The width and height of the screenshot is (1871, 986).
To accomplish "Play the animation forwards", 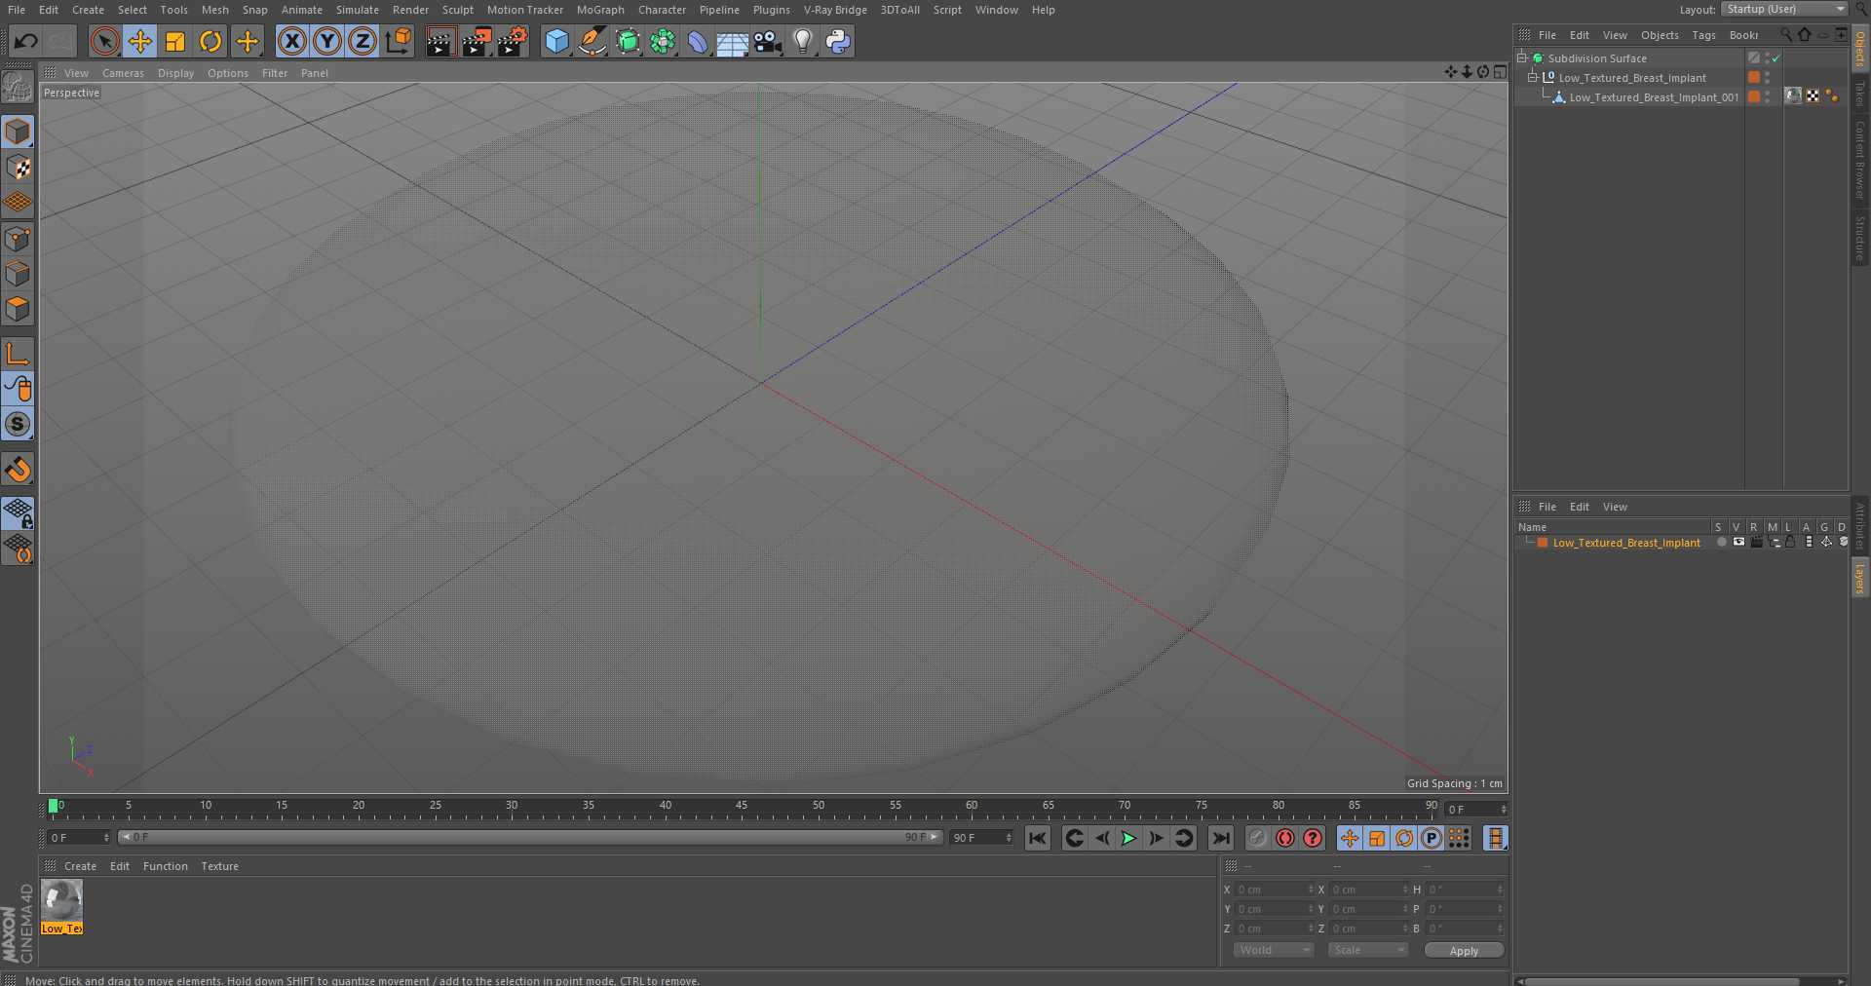I will (1128, 838).
